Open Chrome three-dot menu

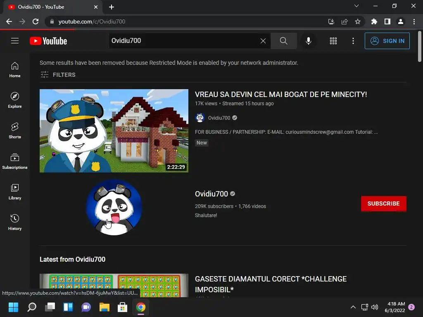(414, 21)
